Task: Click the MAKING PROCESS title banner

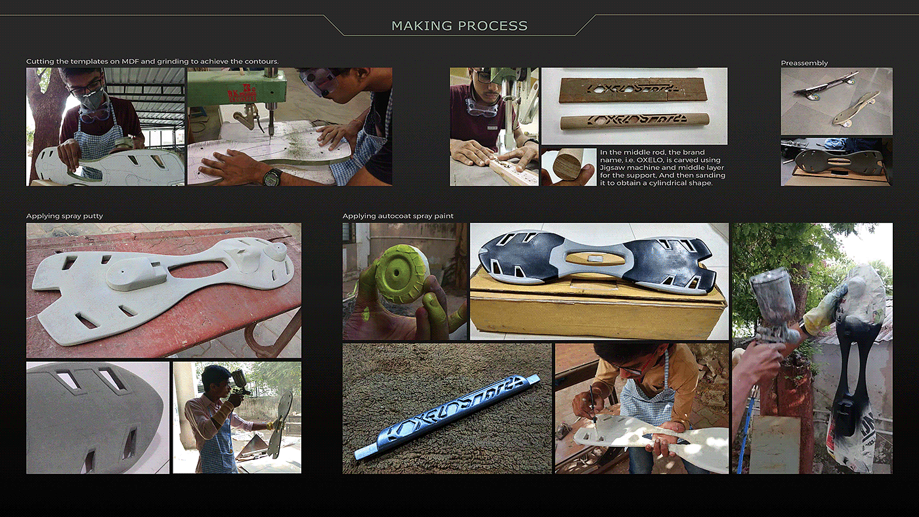Action: pos(459,26)
